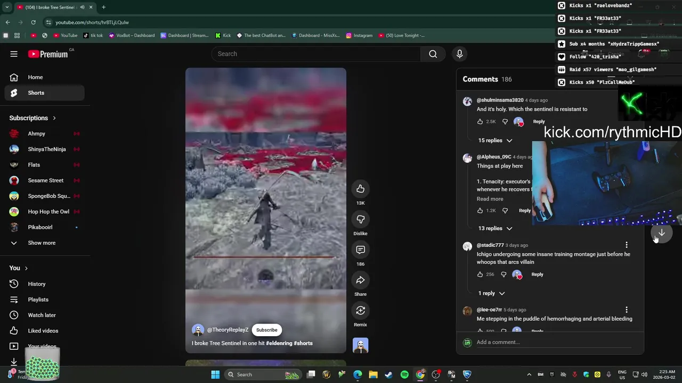Image resolution: width=682 pixels, height=383 pixels.
Task: Expand 13 replies under Alpheus_09C's comment
Action: [495, 228]
